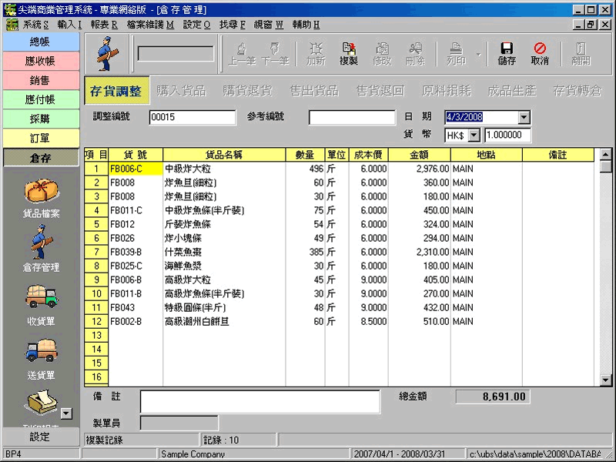Open 收貨單 truck icon
This screenshot has height=462, width=616.
click(40, 305)
